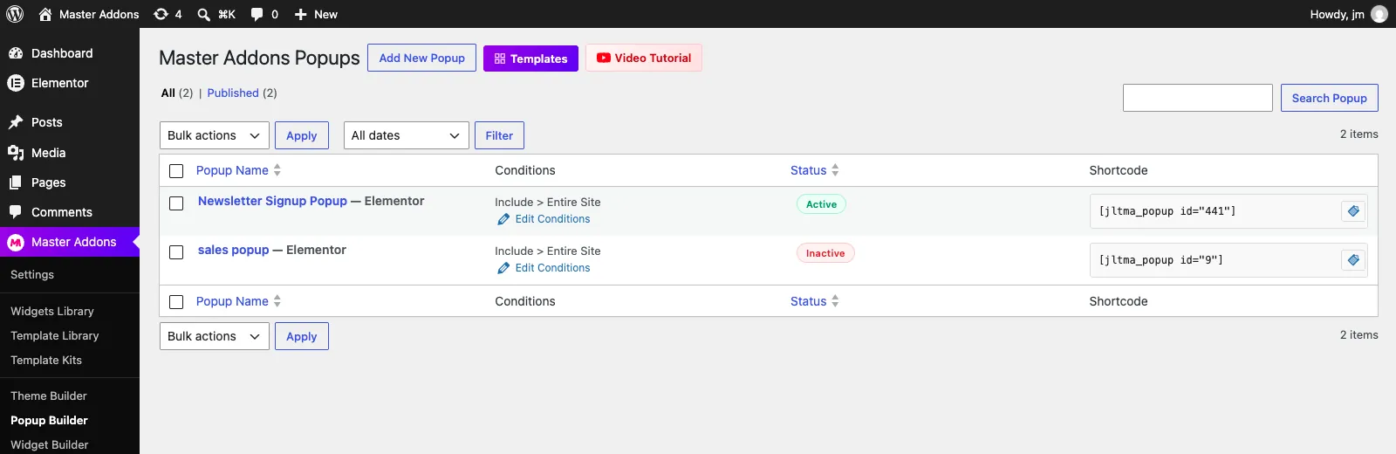
Task: Click the Master Addons logo icon in sidebar
Action: coord(16,242)
